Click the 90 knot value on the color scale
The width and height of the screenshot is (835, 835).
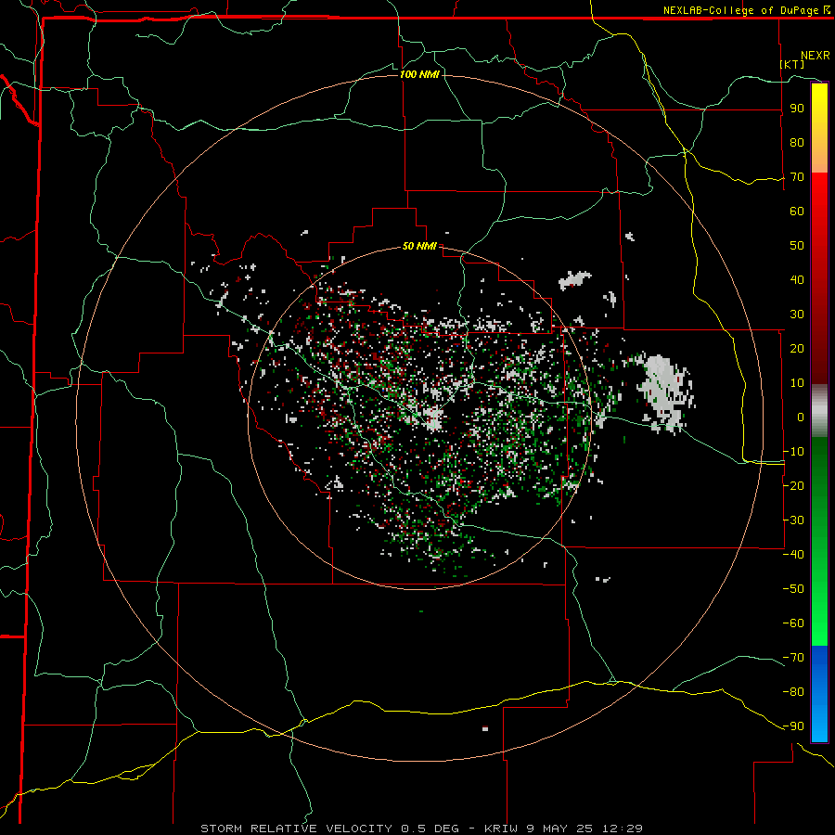pyautogui.click(x=797, y=109)
